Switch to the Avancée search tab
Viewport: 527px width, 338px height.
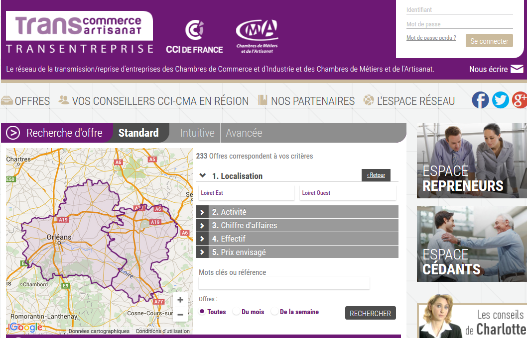[x=244, y=133]
